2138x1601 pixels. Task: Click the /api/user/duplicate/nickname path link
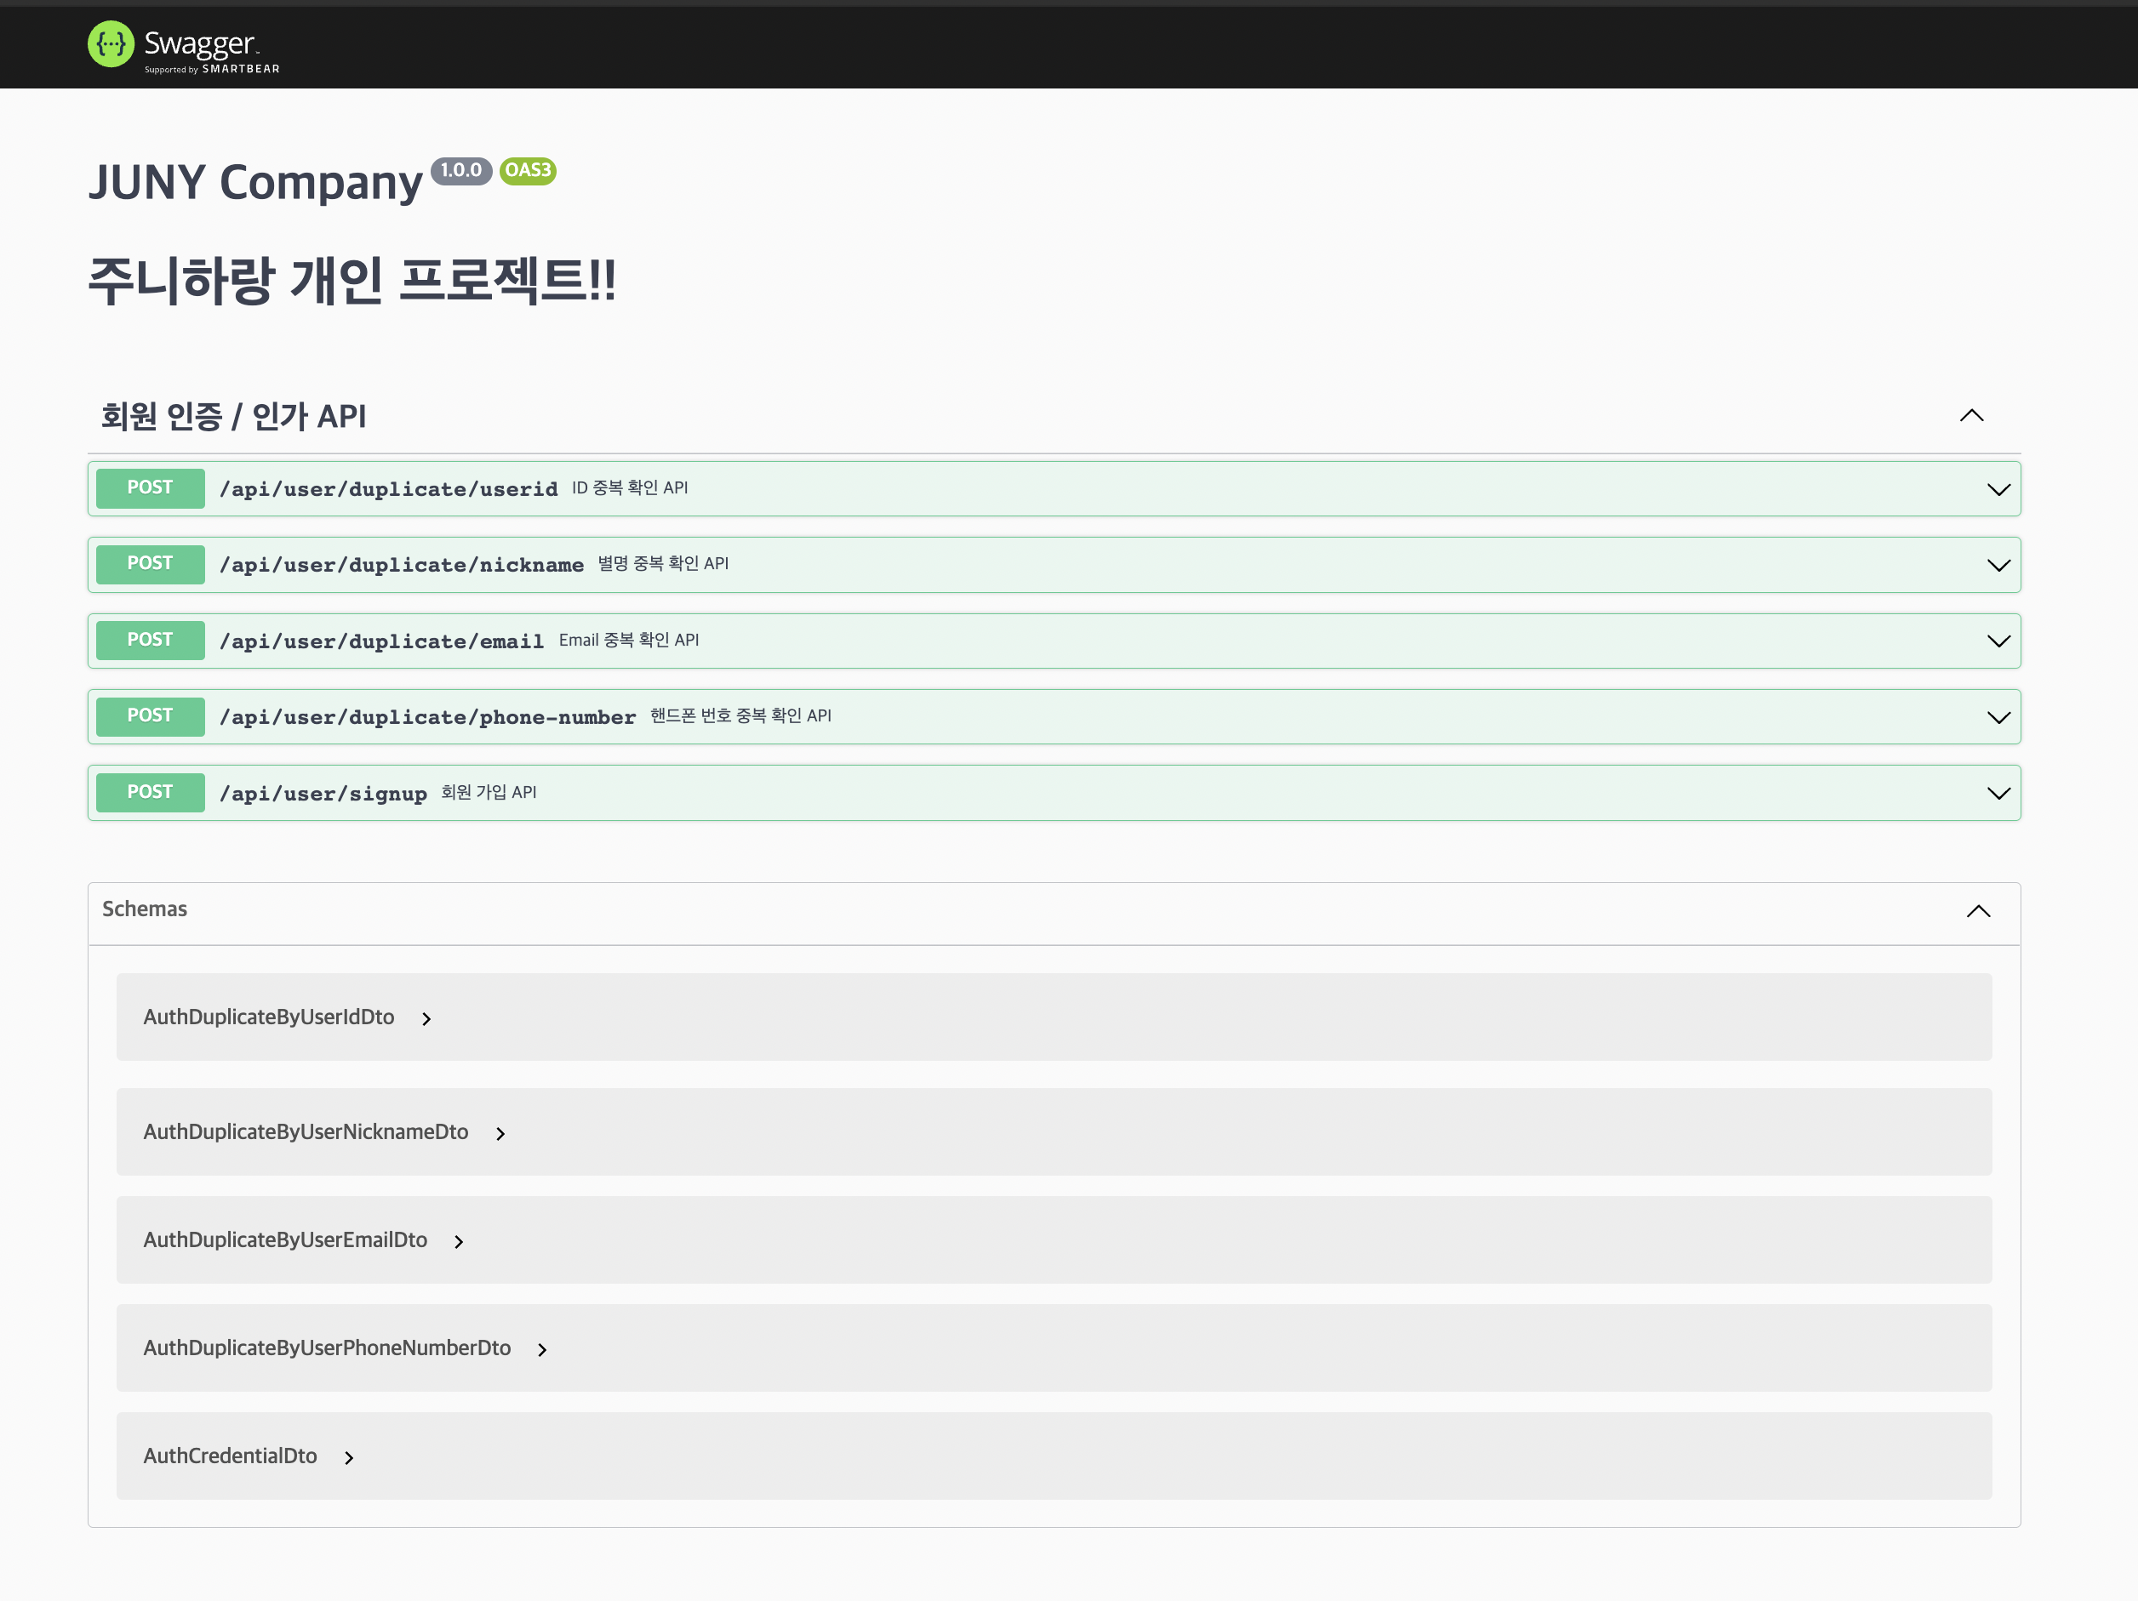coord(401,565)
